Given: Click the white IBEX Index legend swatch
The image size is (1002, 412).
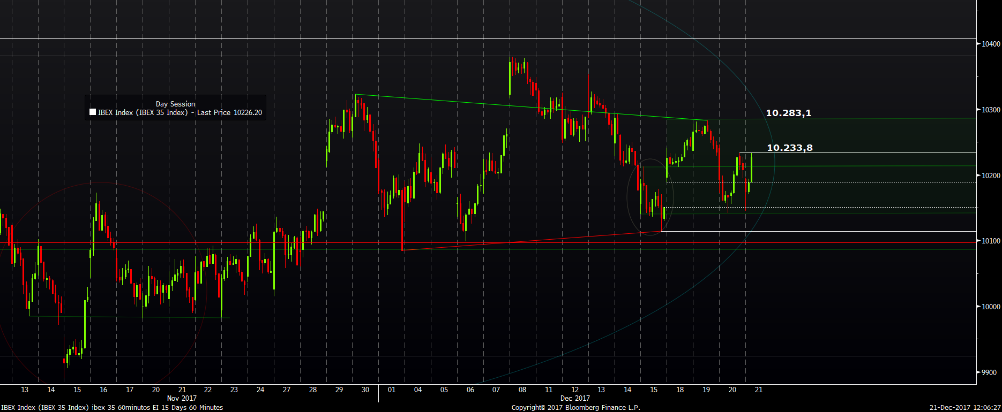Looking at the screenshot, I should (x=93, y=112).
